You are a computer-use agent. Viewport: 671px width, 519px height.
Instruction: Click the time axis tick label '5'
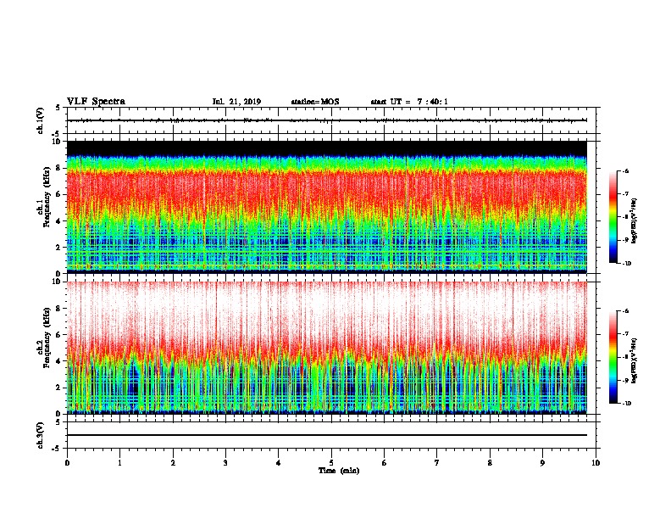[331, 463]
